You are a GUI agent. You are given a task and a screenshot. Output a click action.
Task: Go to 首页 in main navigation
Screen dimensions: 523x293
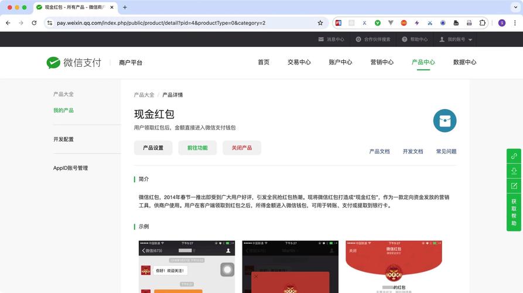click(x=264, y=62)
